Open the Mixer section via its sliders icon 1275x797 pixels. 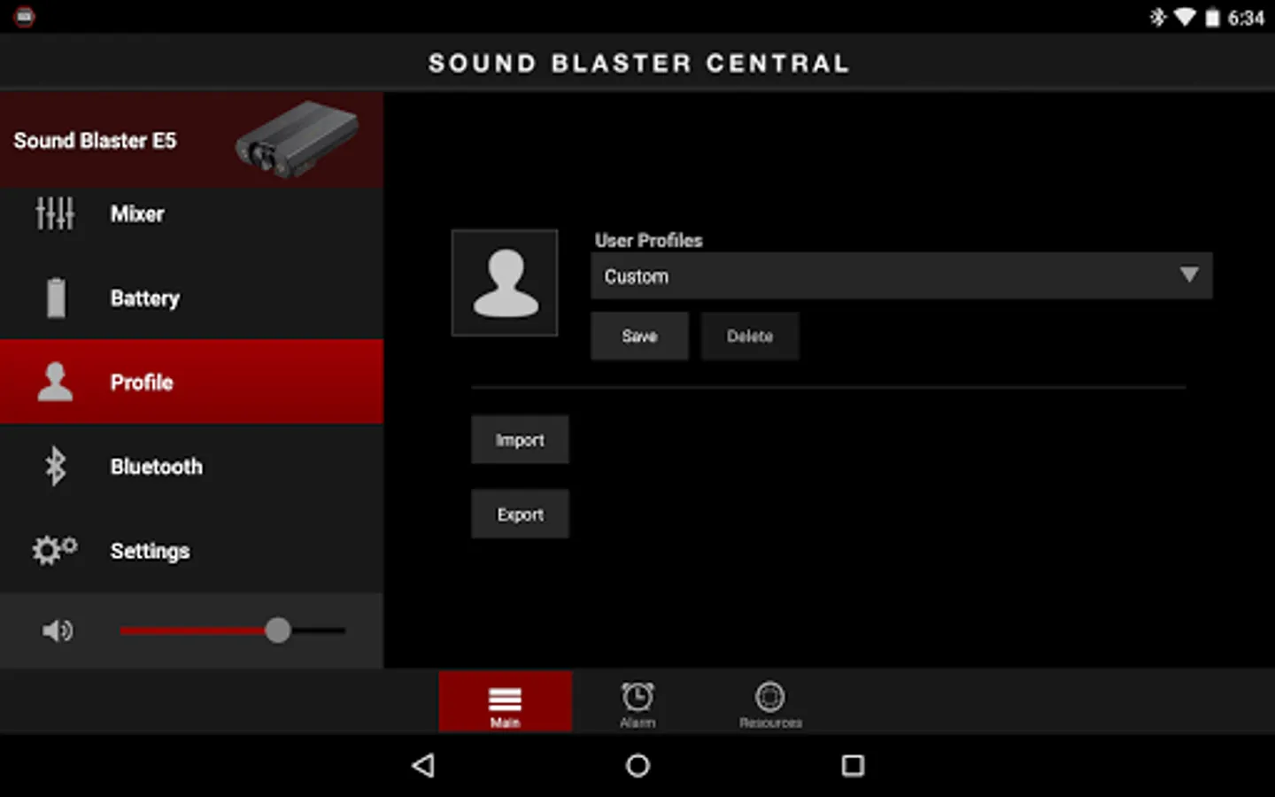[x=55, y=213]
